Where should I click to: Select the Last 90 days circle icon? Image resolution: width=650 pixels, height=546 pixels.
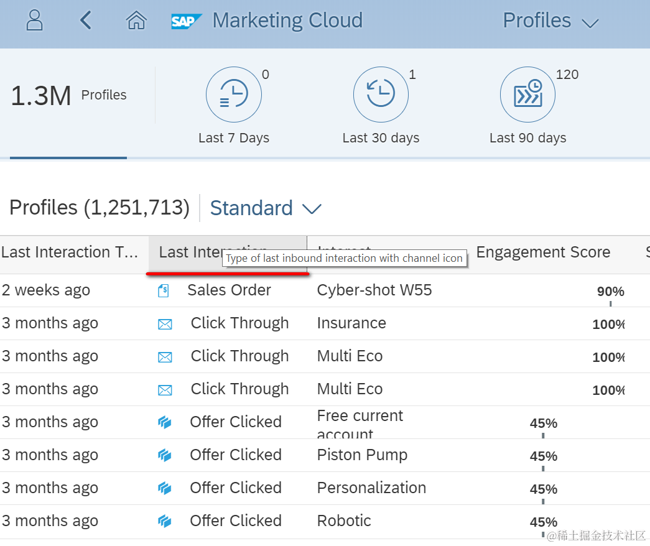[x=527, y=95]
